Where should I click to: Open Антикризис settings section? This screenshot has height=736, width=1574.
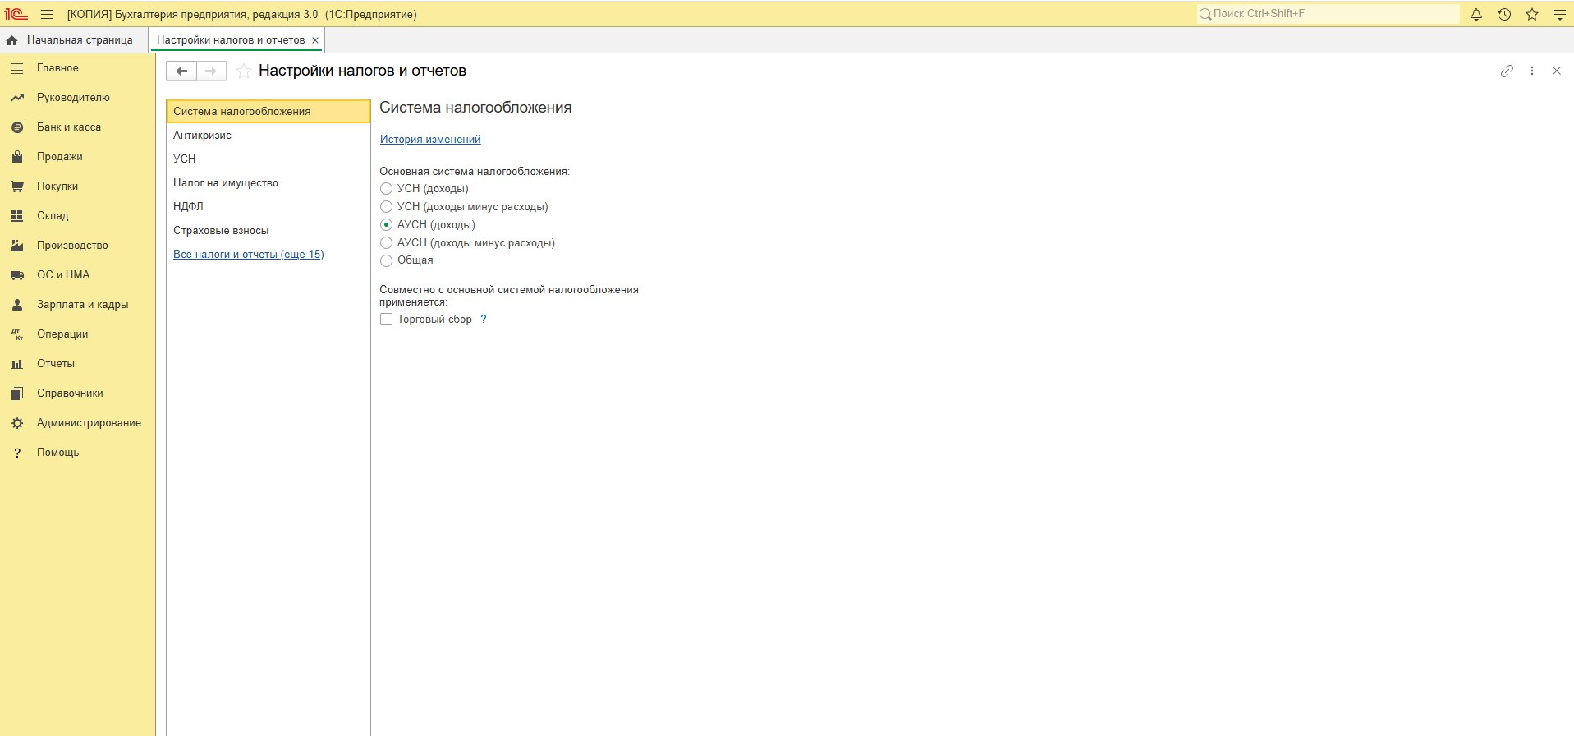coord(268,135)
